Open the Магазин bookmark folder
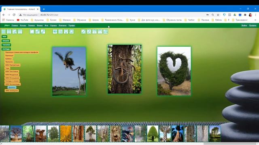 65,20
